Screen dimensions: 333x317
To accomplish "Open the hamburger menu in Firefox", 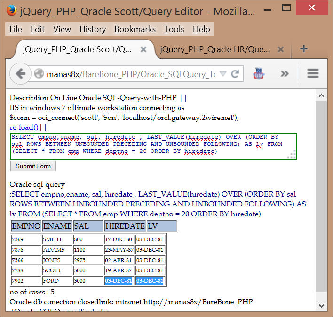I will point(313,73).
